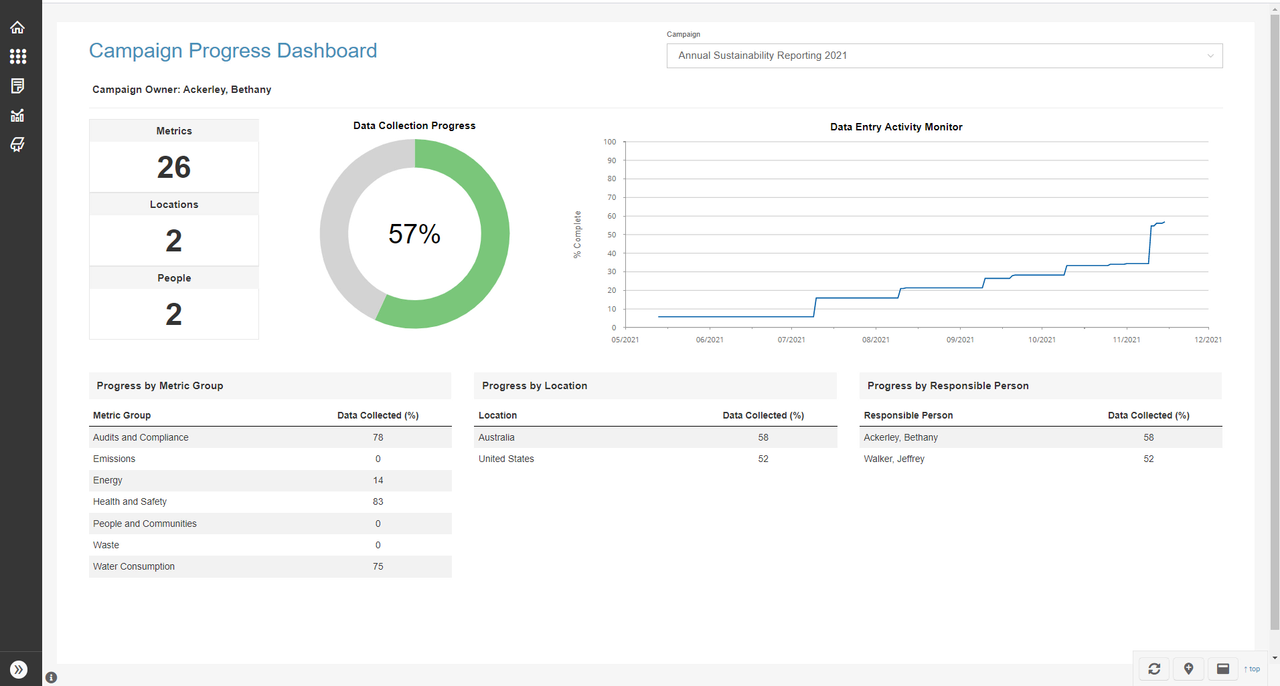Click the People card heading
The width and height of the screenshot is (1280, 686).
pyautogui.click(x=174, y=278)
